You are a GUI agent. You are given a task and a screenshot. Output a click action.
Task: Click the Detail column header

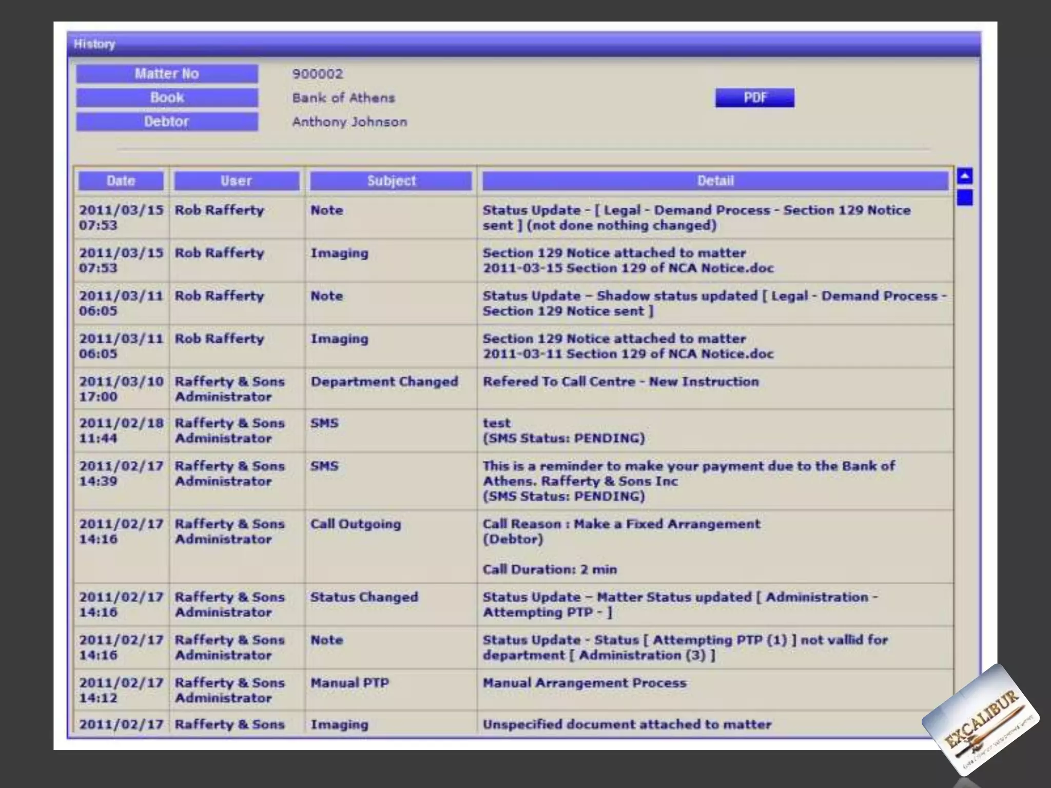(715, 181)
